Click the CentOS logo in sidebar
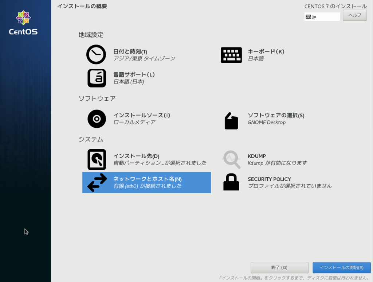The image size is (373, 282). click(23, 23)
